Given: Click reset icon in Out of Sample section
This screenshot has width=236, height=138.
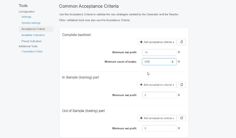Looking at the screenshot, I should [182, 118].
